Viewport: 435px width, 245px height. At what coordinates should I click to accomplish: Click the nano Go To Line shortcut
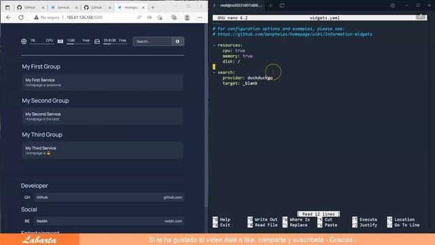point(404,225)
